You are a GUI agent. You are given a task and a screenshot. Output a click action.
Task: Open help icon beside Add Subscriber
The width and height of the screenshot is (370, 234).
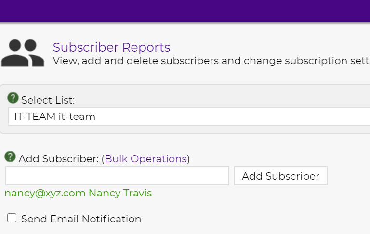coord(10,156)
